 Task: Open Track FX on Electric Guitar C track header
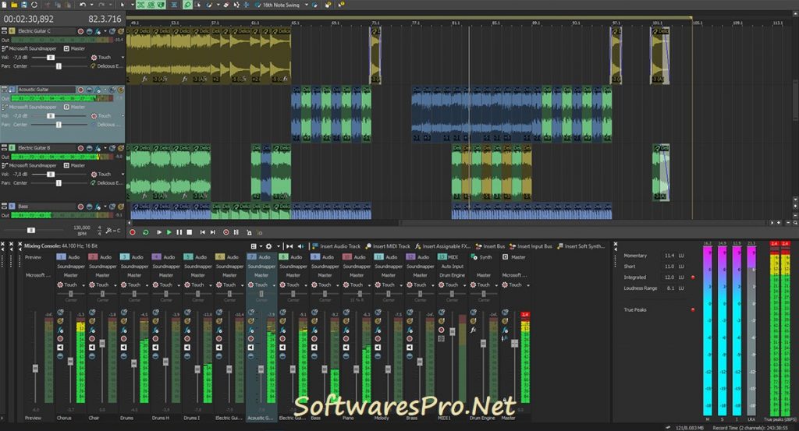(x=98, y=31)
